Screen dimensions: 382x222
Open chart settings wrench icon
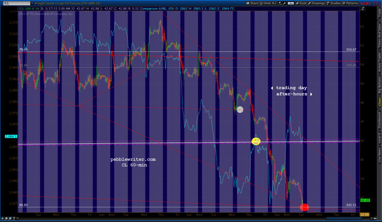(x=284, y=3)
